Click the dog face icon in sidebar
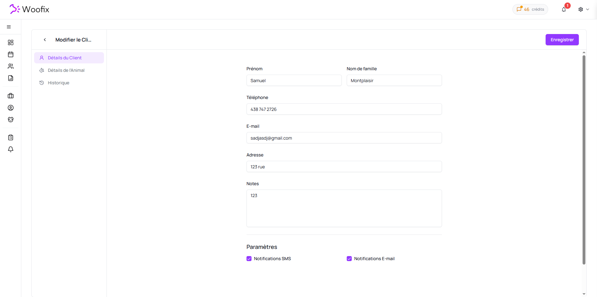The width and height of the screenshot is (597, 297). (x=11, y=120)
